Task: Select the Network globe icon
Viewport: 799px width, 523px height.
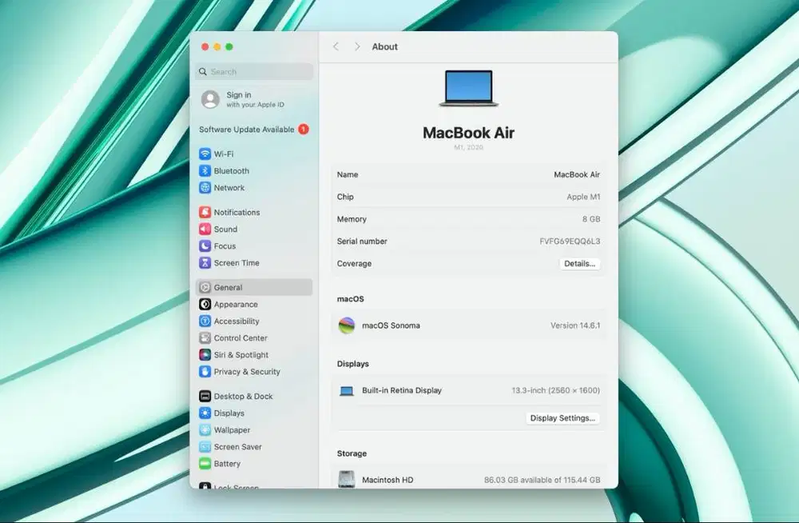Action: click(205, 187)
